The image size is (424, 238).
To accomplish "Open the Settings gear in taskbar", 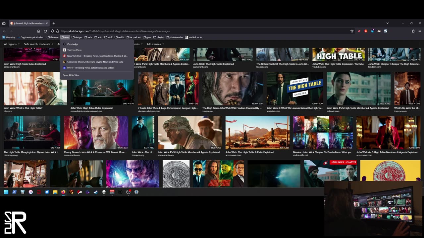I will 136,192.
